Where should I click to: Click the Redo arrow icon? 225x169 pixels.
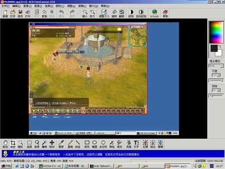click(x=72, y=13)
